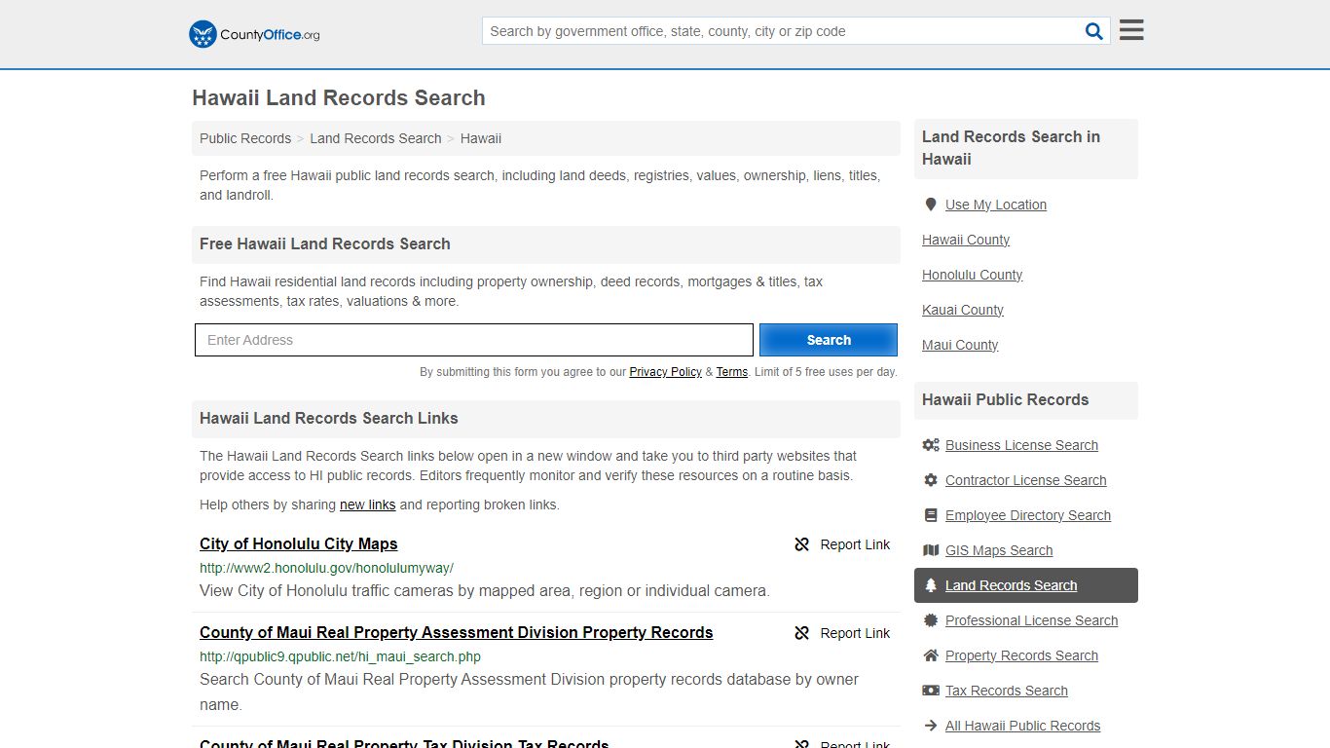
Task: Open GIS Maps Search
Action: (999, 550)
